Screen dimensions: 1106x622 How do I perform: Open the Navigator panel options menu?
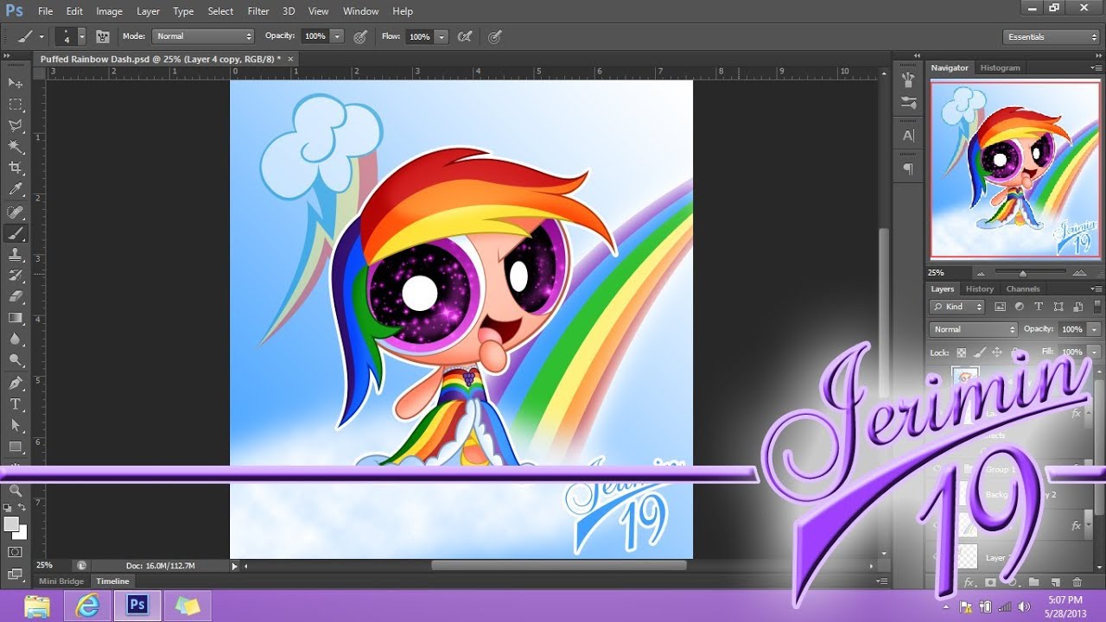tap(1096, 67)
